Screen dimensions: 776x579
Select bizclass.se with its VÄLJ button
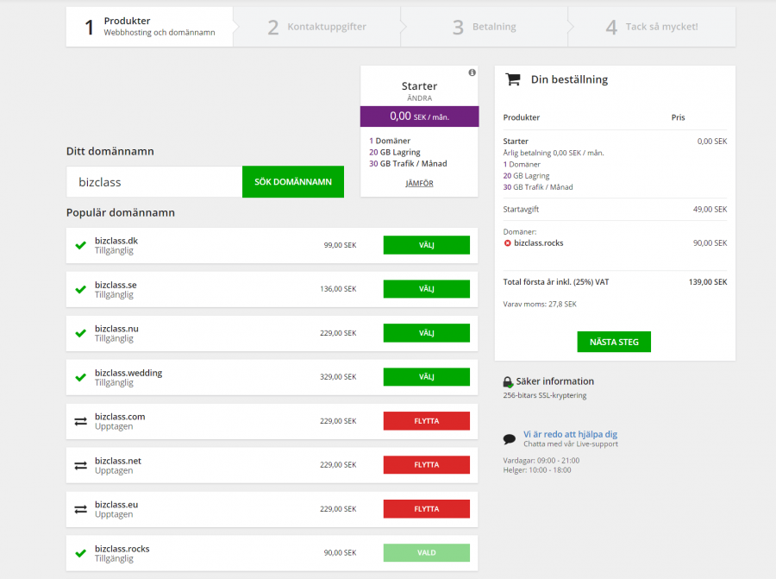[x=426, y=289]
